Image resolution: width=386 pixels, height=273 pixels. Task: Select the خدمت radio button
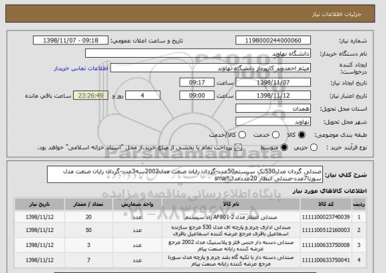tap(275, 135)
